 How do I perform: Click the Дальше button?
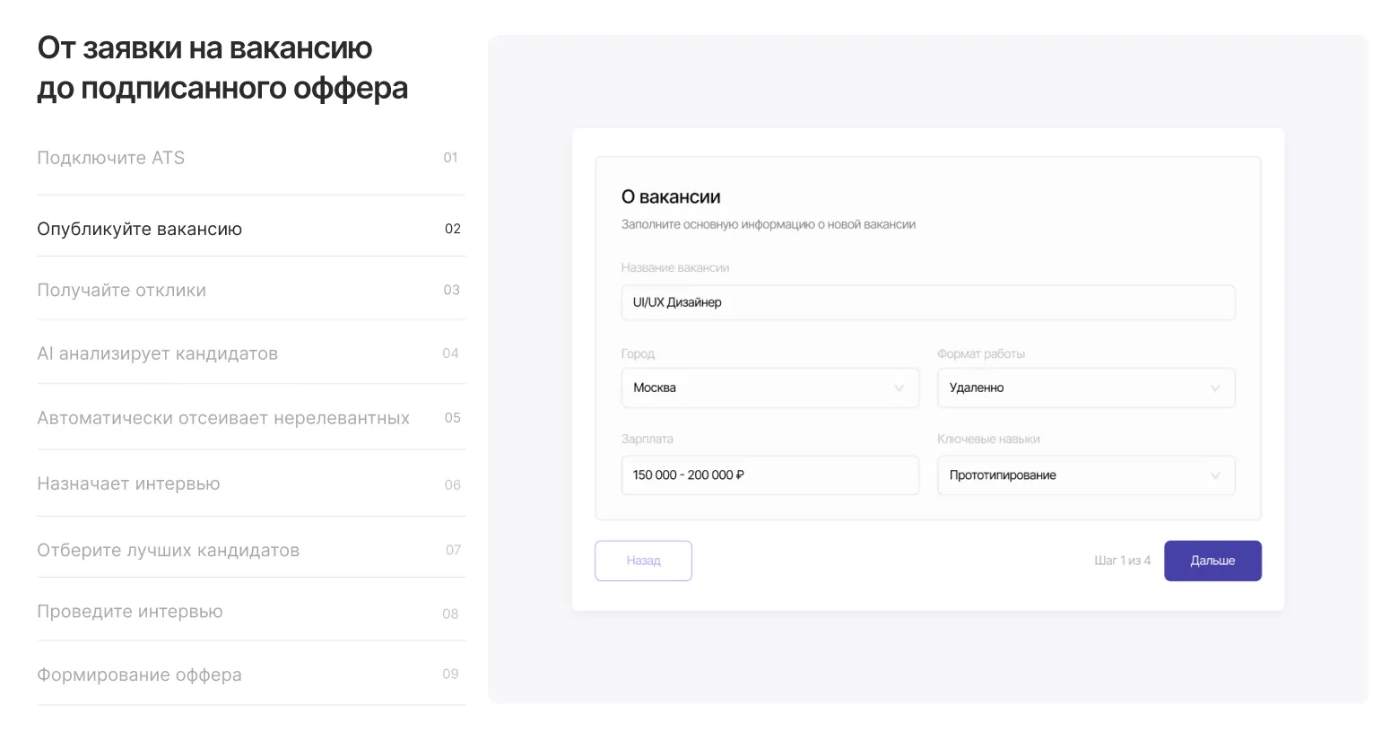1212,561
